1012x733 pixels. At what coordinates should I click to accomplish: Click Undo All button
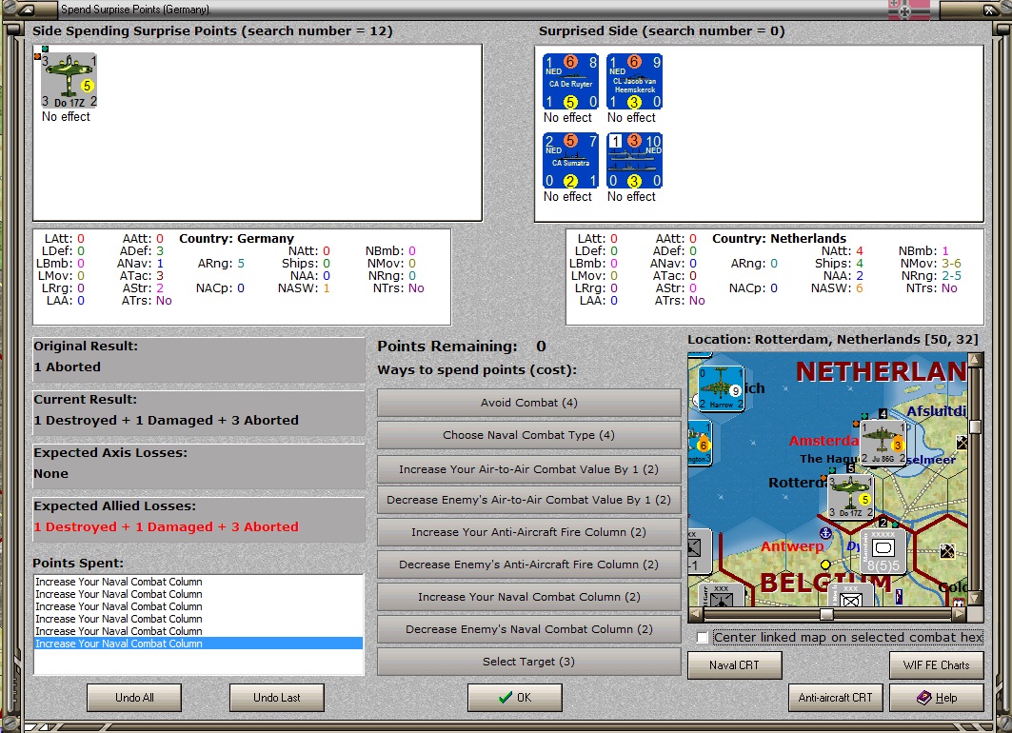click(x=134, y=698)
